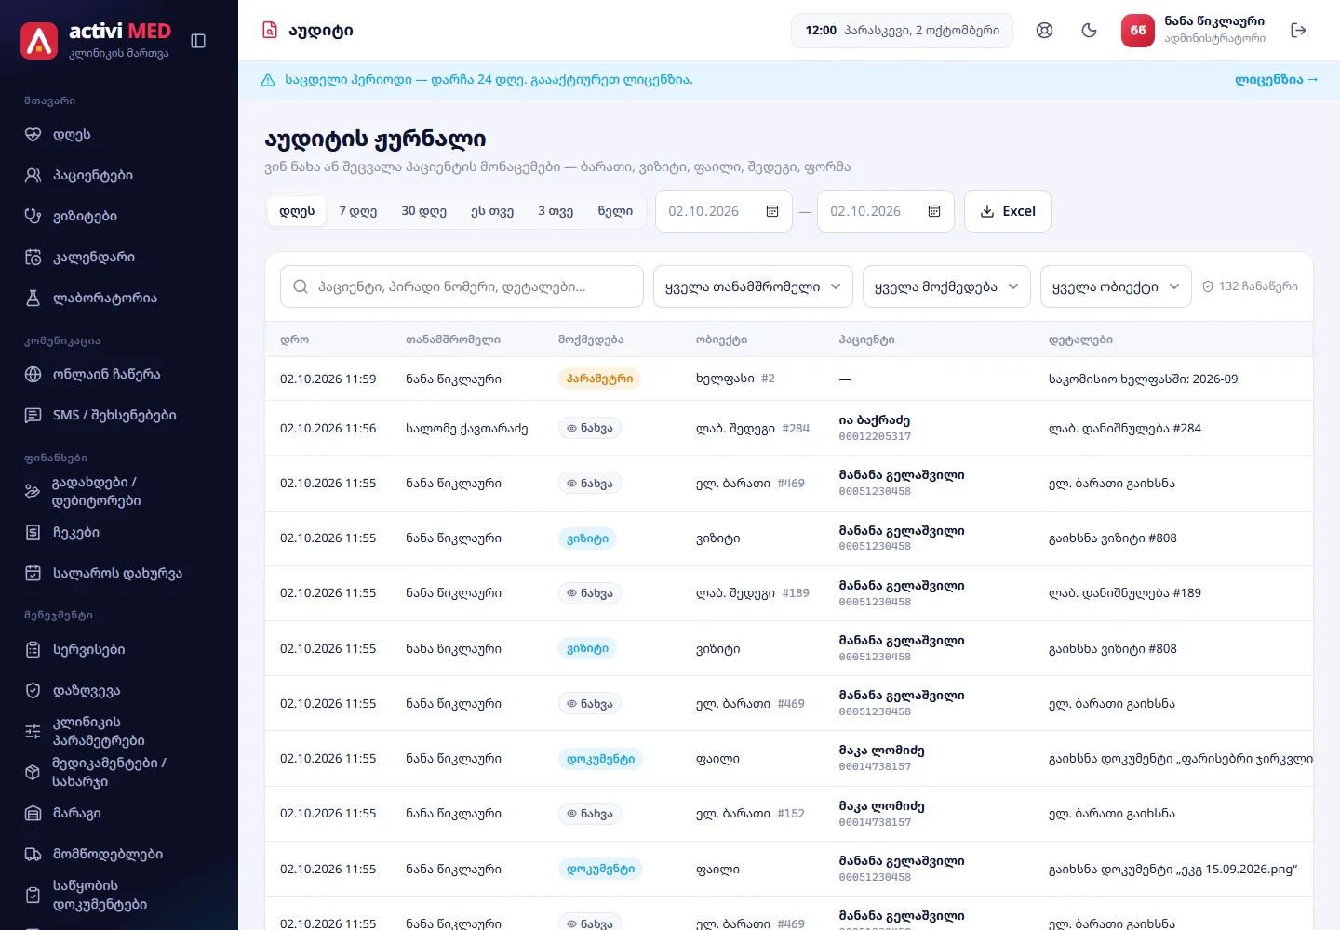The width and height of the screenshot is (1340, 930).
Task: Select the დღეს period tab
Action: [297, 211]
